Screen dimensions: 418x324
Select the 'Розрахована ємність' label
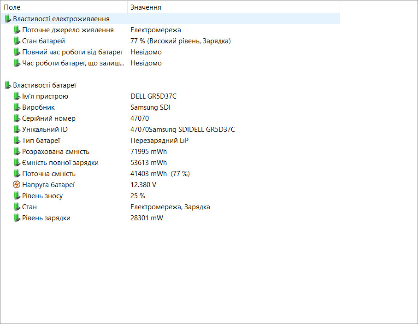pos(56,152)
